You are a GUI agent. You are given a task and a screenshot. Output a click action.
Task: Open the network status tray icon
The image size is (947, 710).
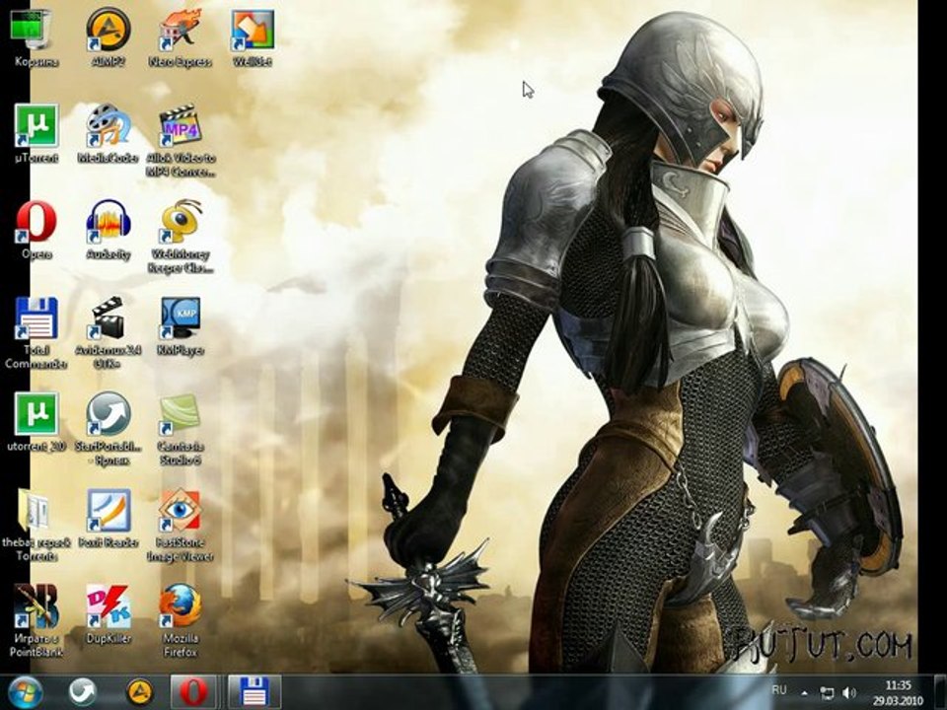point(827,692)
